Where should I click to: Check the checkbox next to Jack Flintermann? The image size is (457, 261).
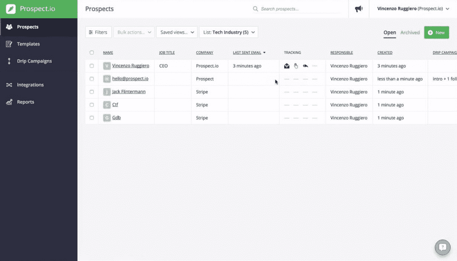click(x=91, y=92)
